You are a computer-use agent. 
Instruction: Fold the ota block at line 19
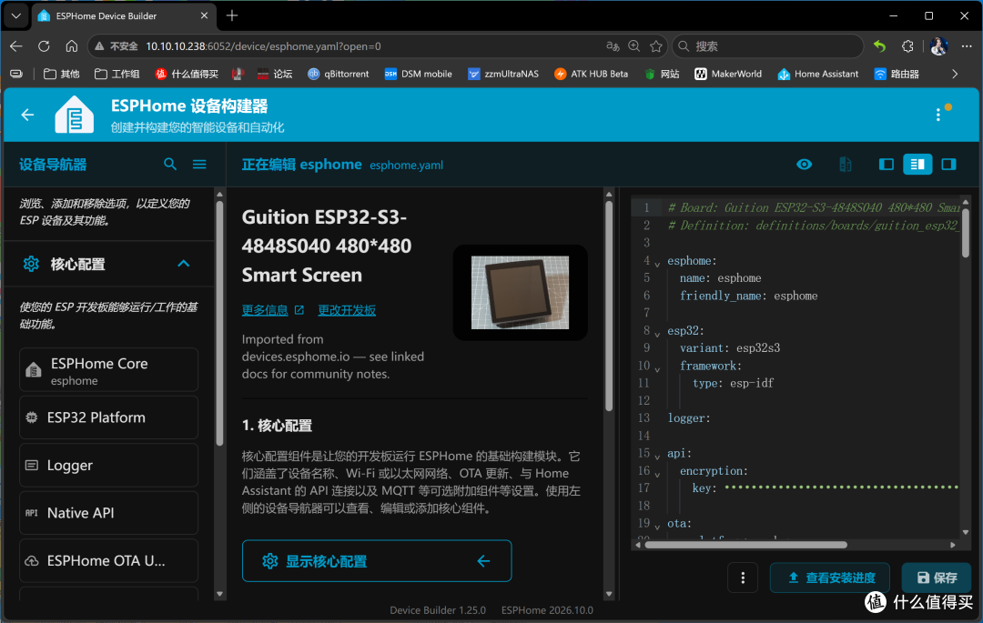click(657, 528)
